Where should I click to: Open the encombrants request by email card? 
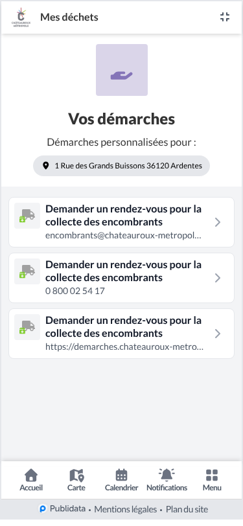pos(122,222)
